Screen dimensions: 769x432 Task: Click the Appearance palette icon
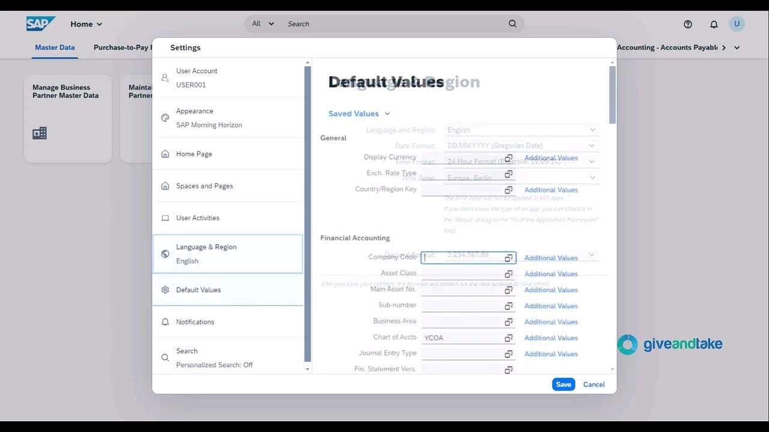pyautogui.click(x=165, y=118)
